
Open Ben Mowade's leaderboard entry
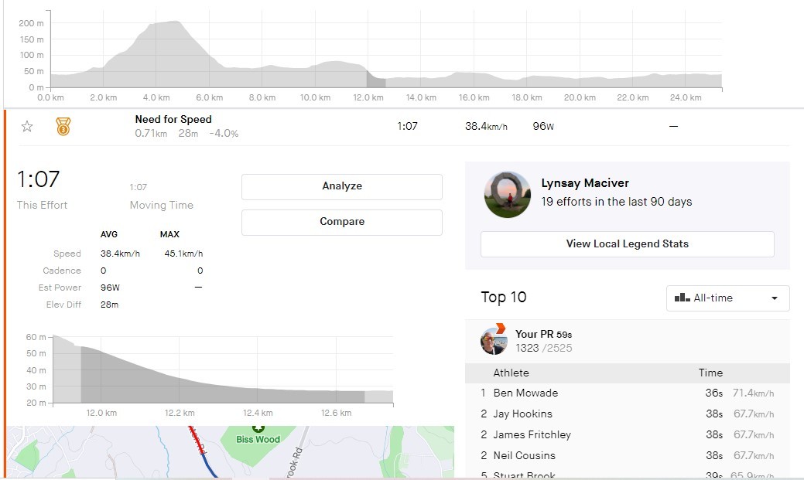pyautogui.click(x=525, y=393)
